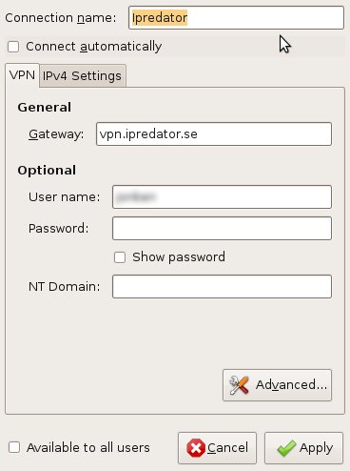350x471 pixels.
Task: Click into the User name field
Action: coord(222,197)
